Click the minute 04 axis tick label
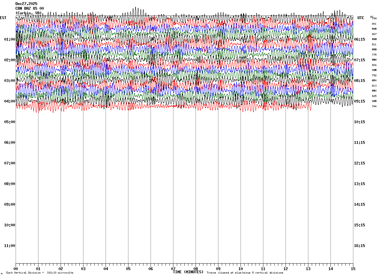This screenshot has width=378, height=277. coord(106,269)
